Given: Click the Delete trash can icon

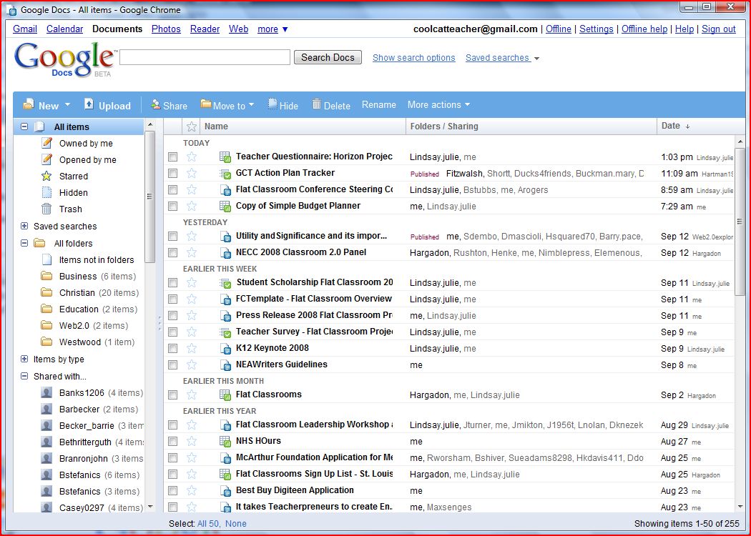Looking at the screenshot, I should point(317,104).
